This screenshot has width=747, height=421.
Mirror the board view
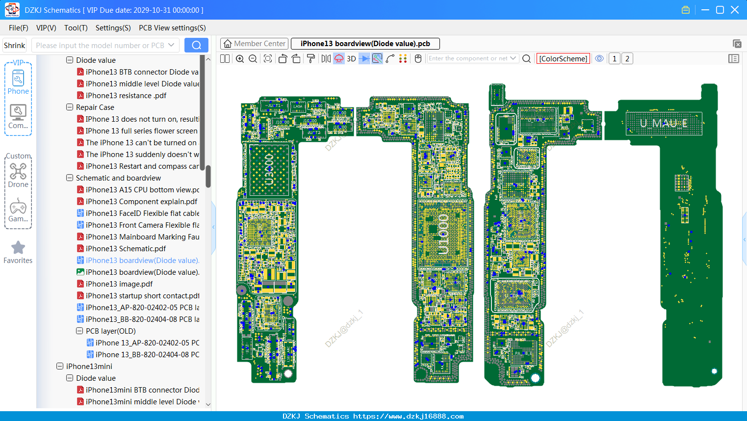(326, 58)
